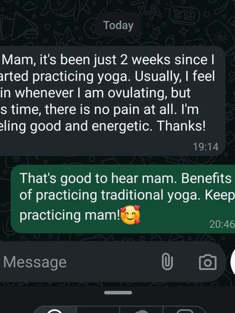Select the 20:46 timestamp on sent message
The width and height of the screenshot is (235, 313).
click(x=222, y=224)
